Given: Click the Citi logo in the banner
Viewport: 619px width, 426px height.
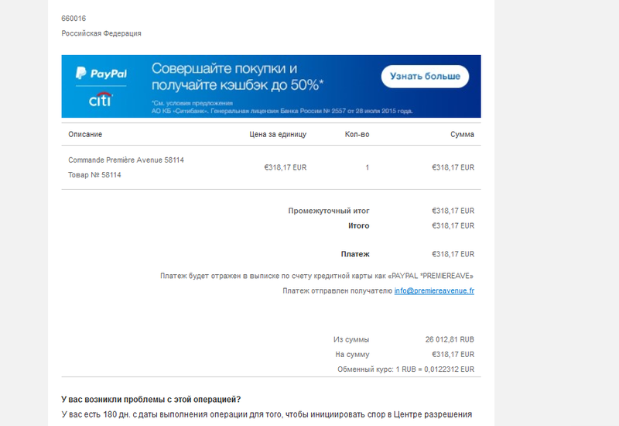Looking at the screenshot, I should click(101, 100).
